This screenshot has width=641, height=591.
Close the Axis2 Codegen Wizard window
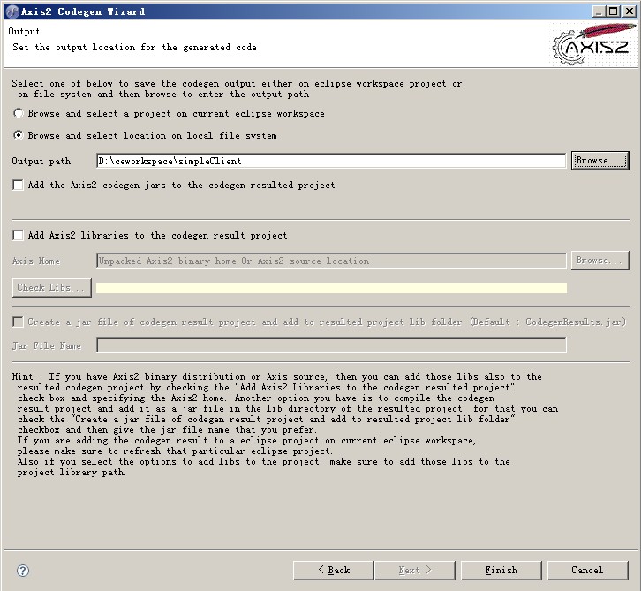630,11
